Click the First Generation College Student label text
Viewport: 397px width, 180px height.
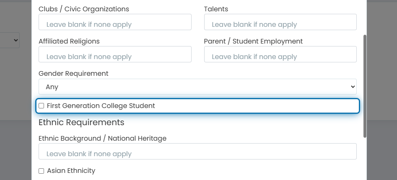click(101, 105)
